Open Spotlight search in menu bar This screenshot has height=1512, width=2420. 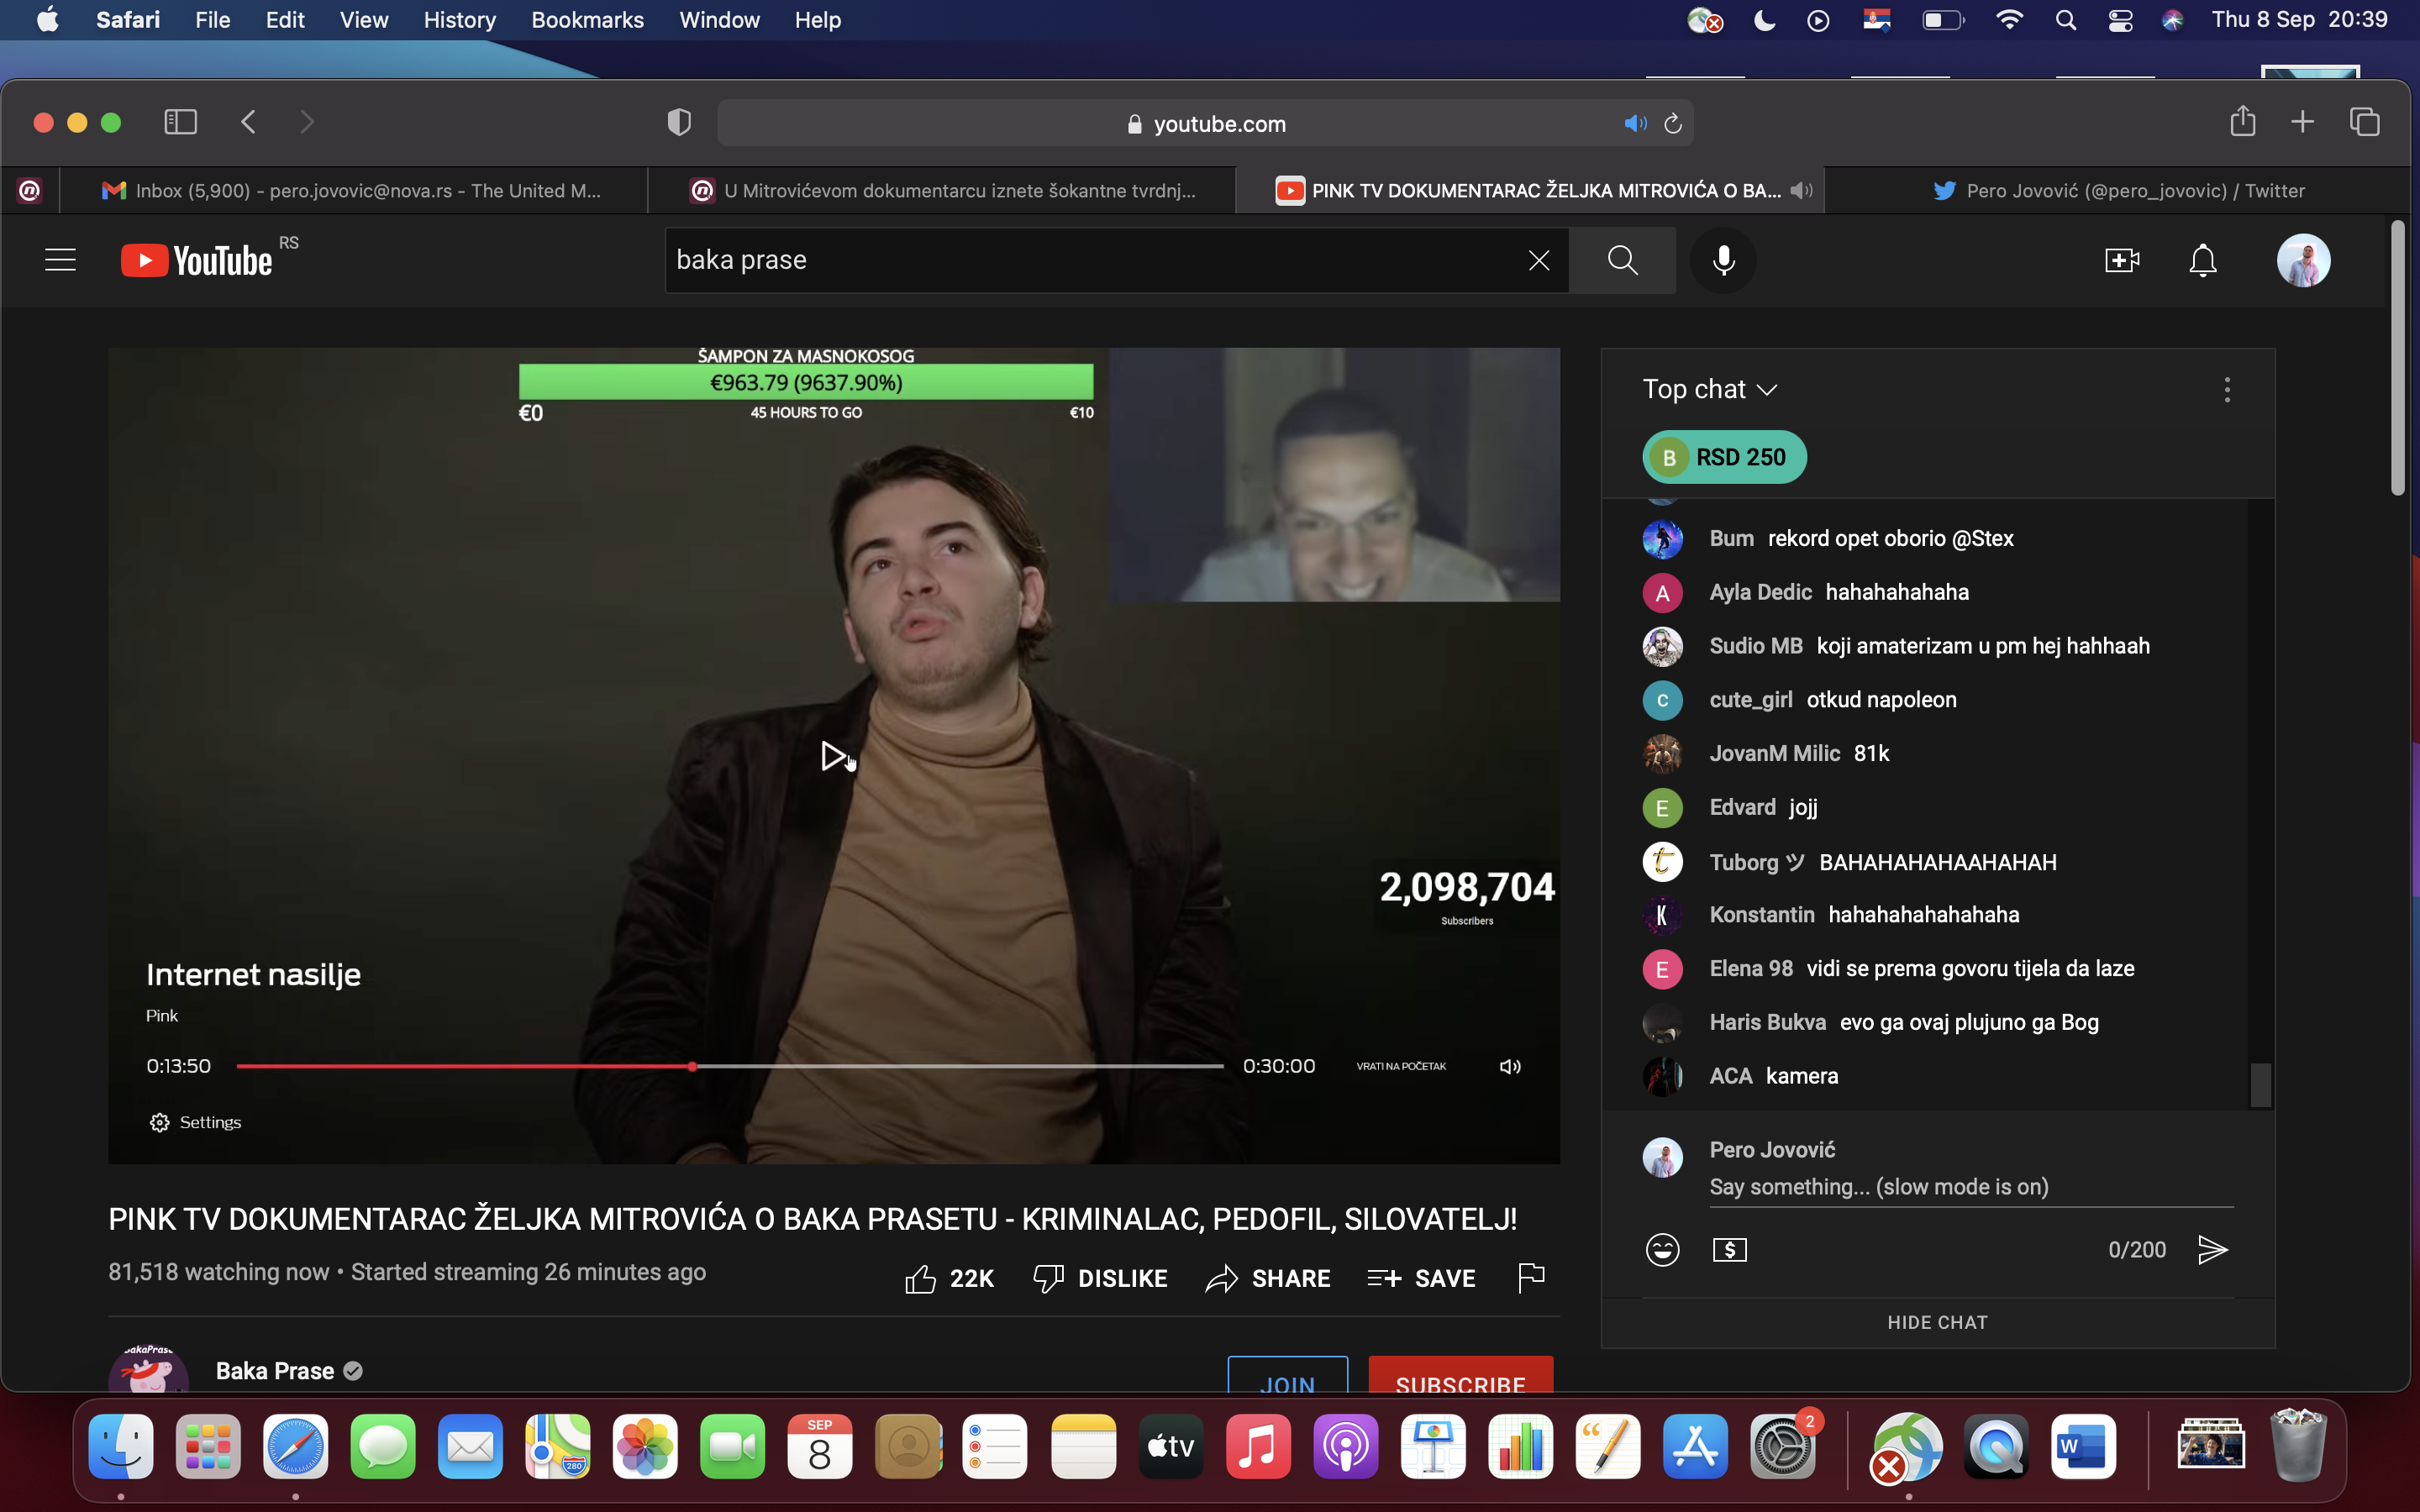point(2065,20)
